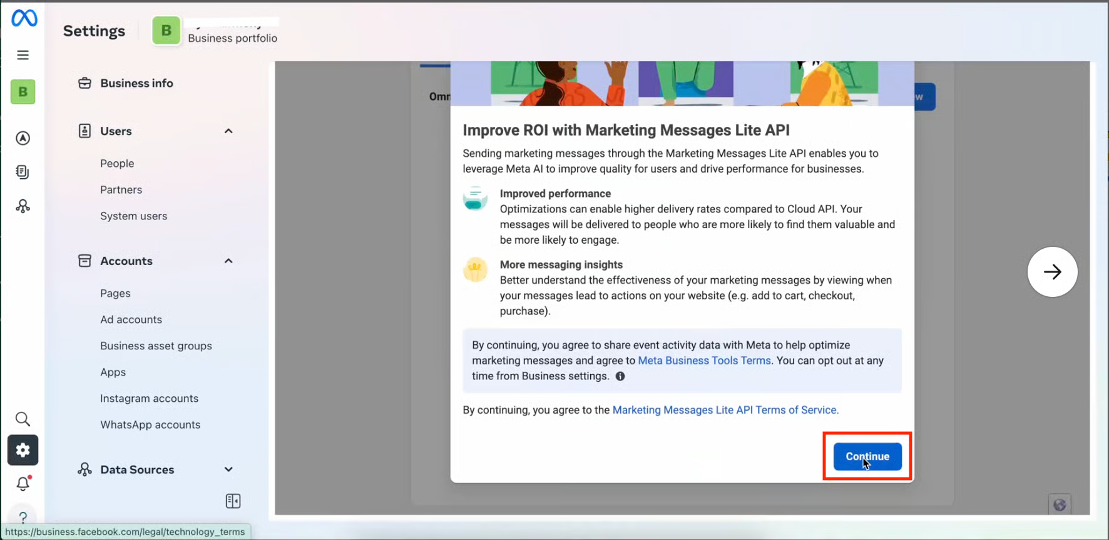1109x540 pixels.
Task: Toggle the sidebar collapse panel icon
Action: (233, 501)
